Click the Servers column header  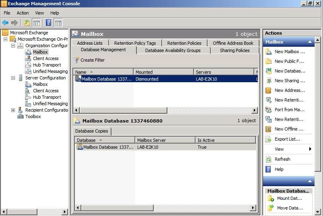[x=224, y=72]
